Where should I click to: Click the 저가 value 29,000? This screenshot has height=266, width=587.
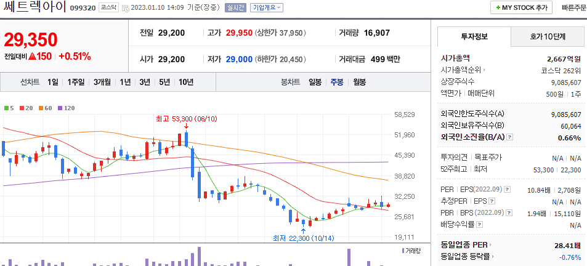pyautogui.click(x=239, y=59)
